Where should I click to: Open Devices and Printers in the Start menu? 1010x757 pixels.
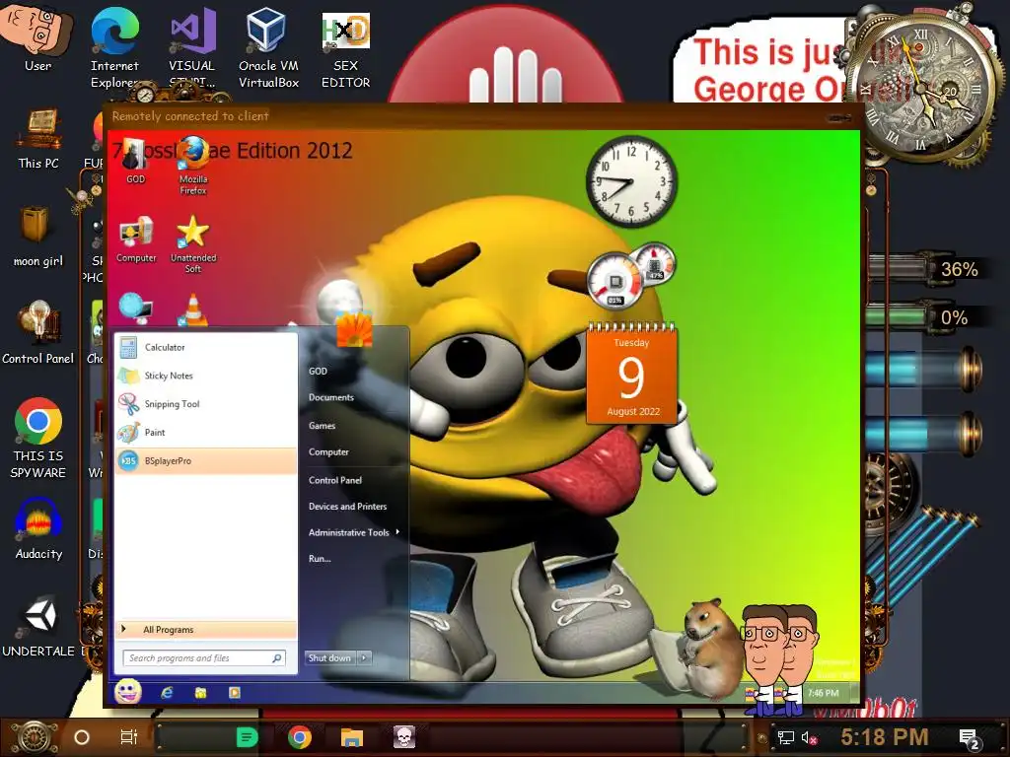348,507
